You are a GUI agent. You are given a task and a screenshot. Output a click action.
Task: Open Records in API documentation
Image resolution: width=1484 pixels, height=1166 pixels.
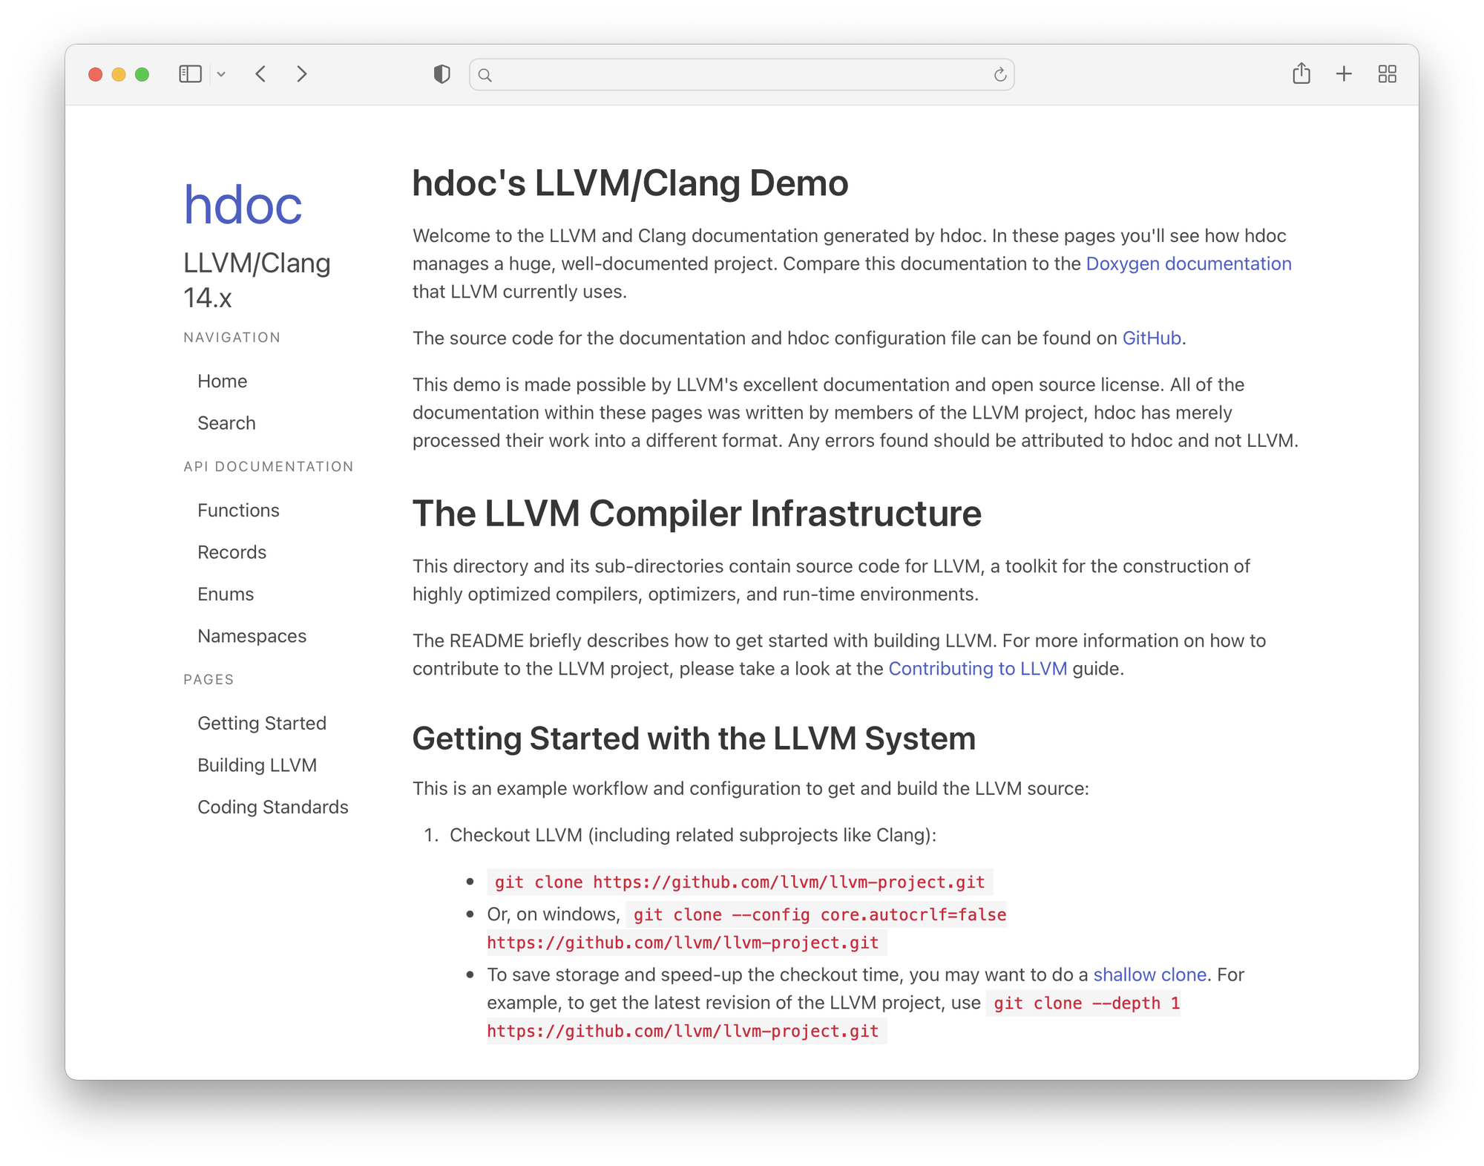(232, 552)
